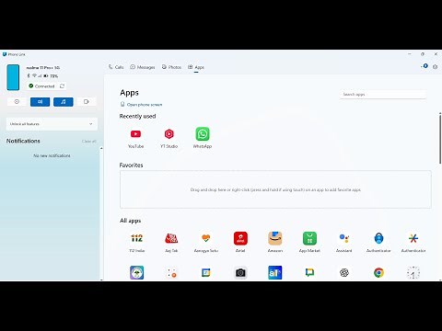
Task: Launch the Aaj Tak app
Action: click(171, 238)
